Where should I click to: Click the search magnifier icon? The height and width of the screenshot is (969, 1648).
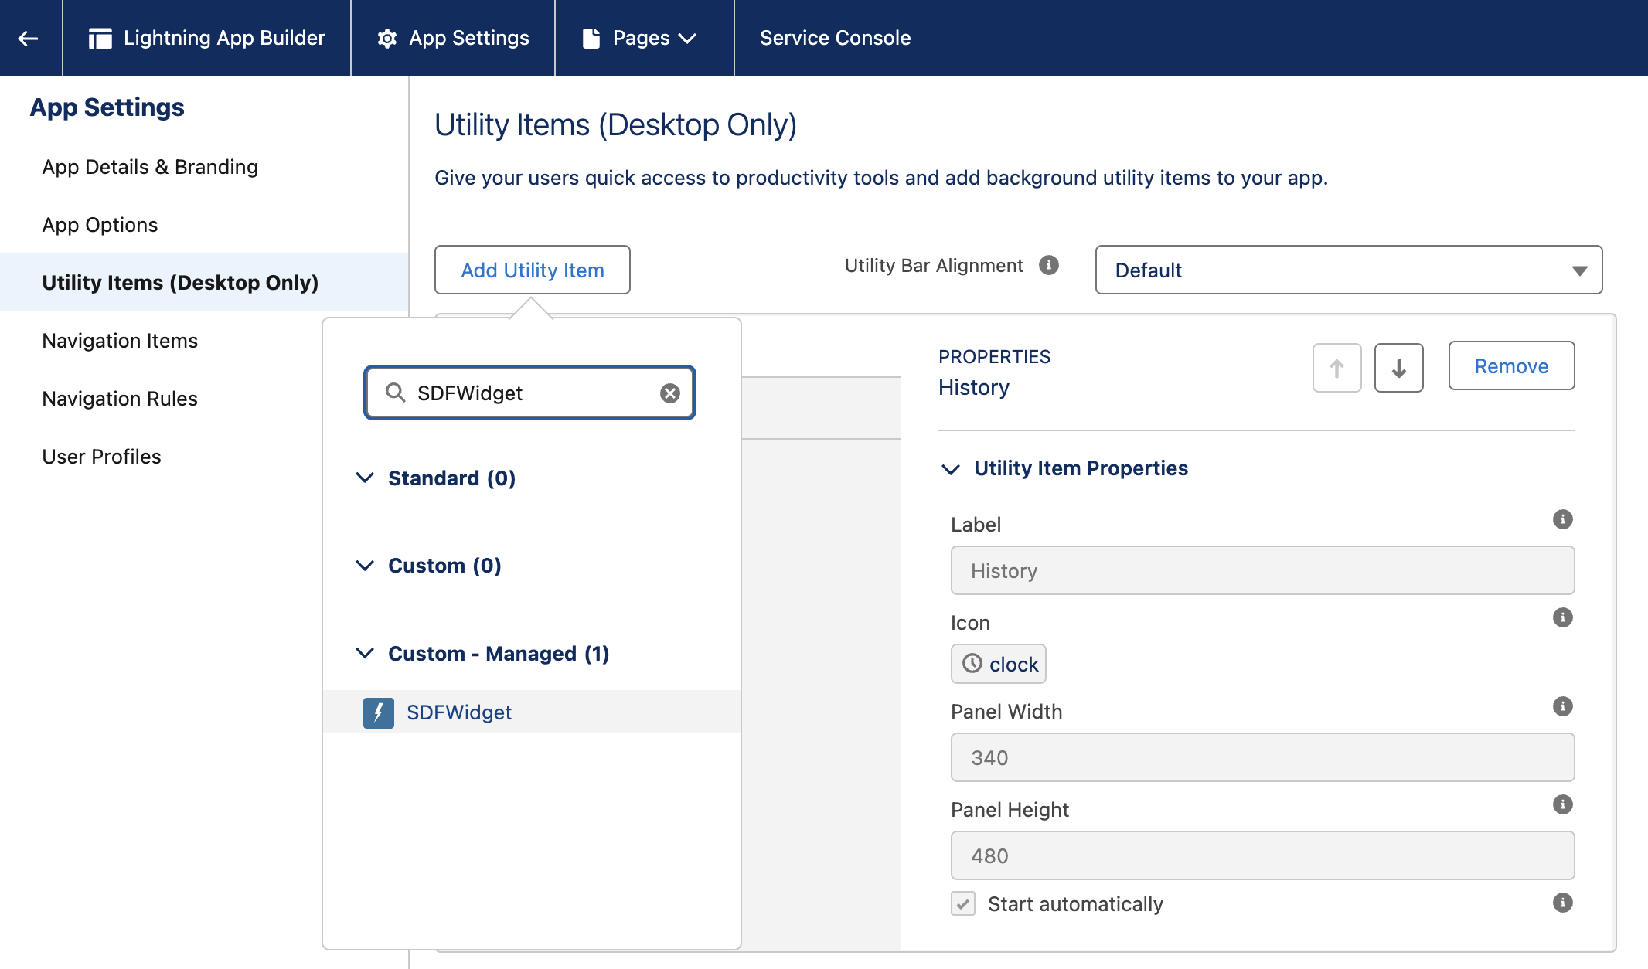[x=395, y=393]
